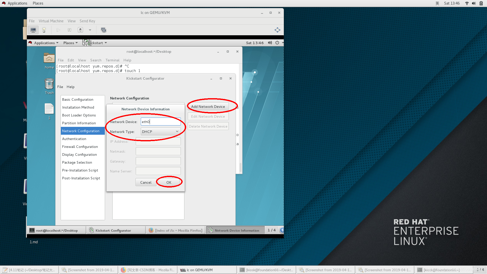Select Firewall Configuration in sidebar

click(x=80, y=147)
